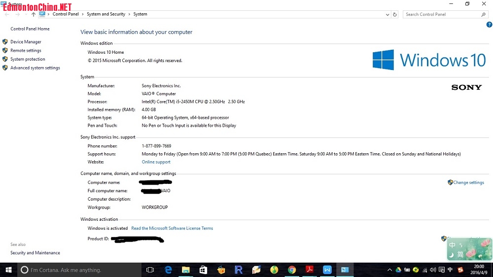Go up one level with Up arrow
This screenshot has height=277, width=493.
[34, 15]
